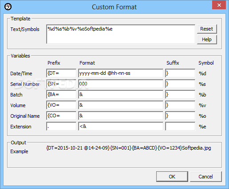
Task: Open Help for template symbols
Action: click(x=207, y=39)
